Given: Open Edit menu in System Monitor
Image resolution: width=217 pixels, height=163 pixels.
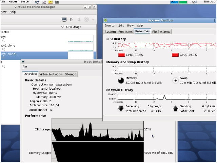Looking at the screenshot, I should pos(121,25).
